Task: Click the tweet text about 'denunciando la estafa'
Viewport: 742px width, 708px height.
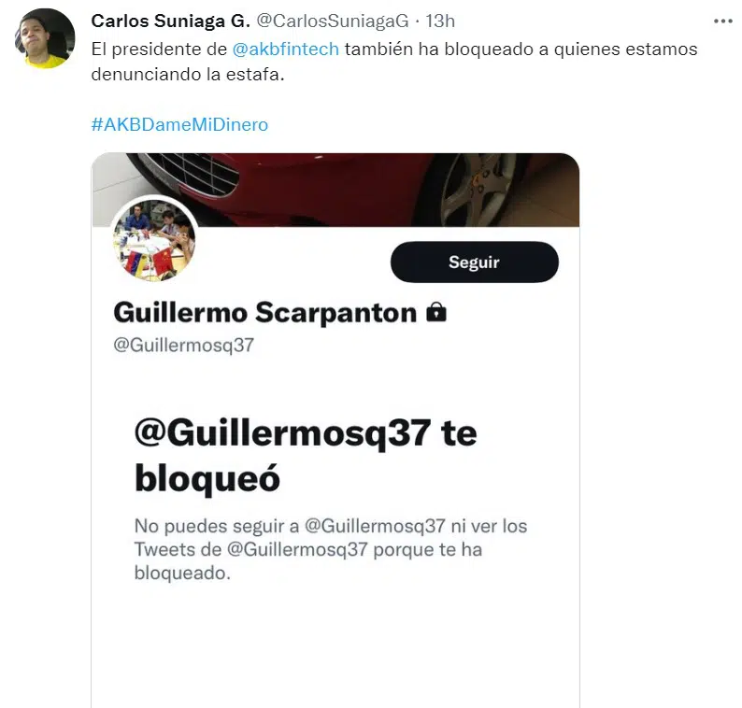Action: [394, 62]
